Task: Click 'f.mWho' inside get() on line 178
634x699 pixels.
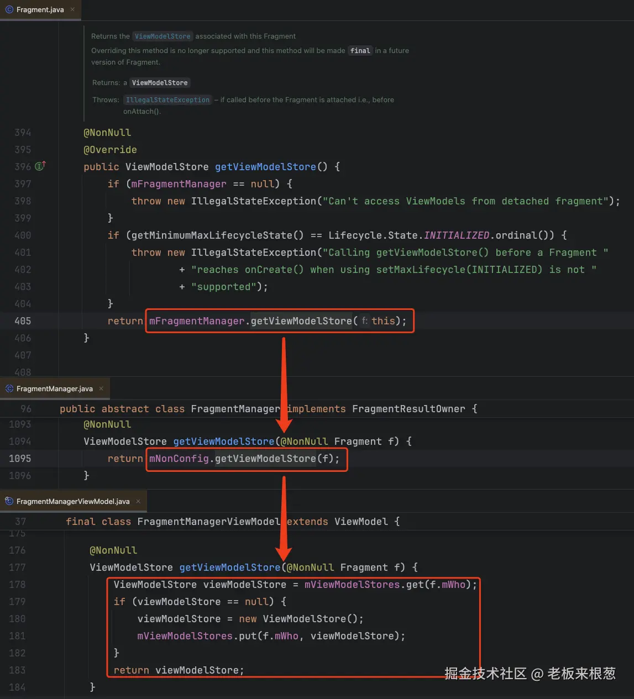Action: (x=448, y=585)
